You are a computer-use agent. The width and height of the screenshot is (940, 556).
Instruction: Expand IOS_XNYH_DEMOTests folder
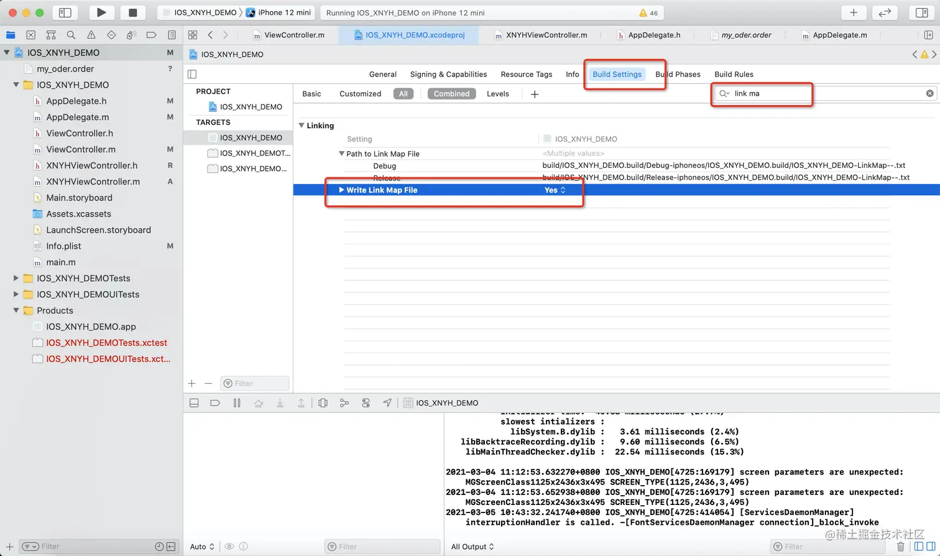[x=16, y=278]
